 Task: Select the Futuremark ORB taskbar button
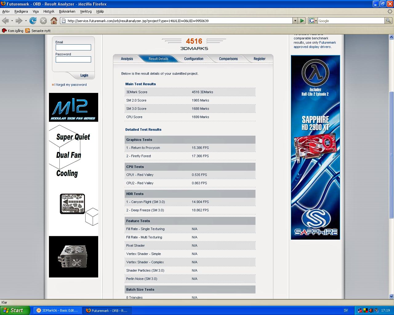pos(107,310)
